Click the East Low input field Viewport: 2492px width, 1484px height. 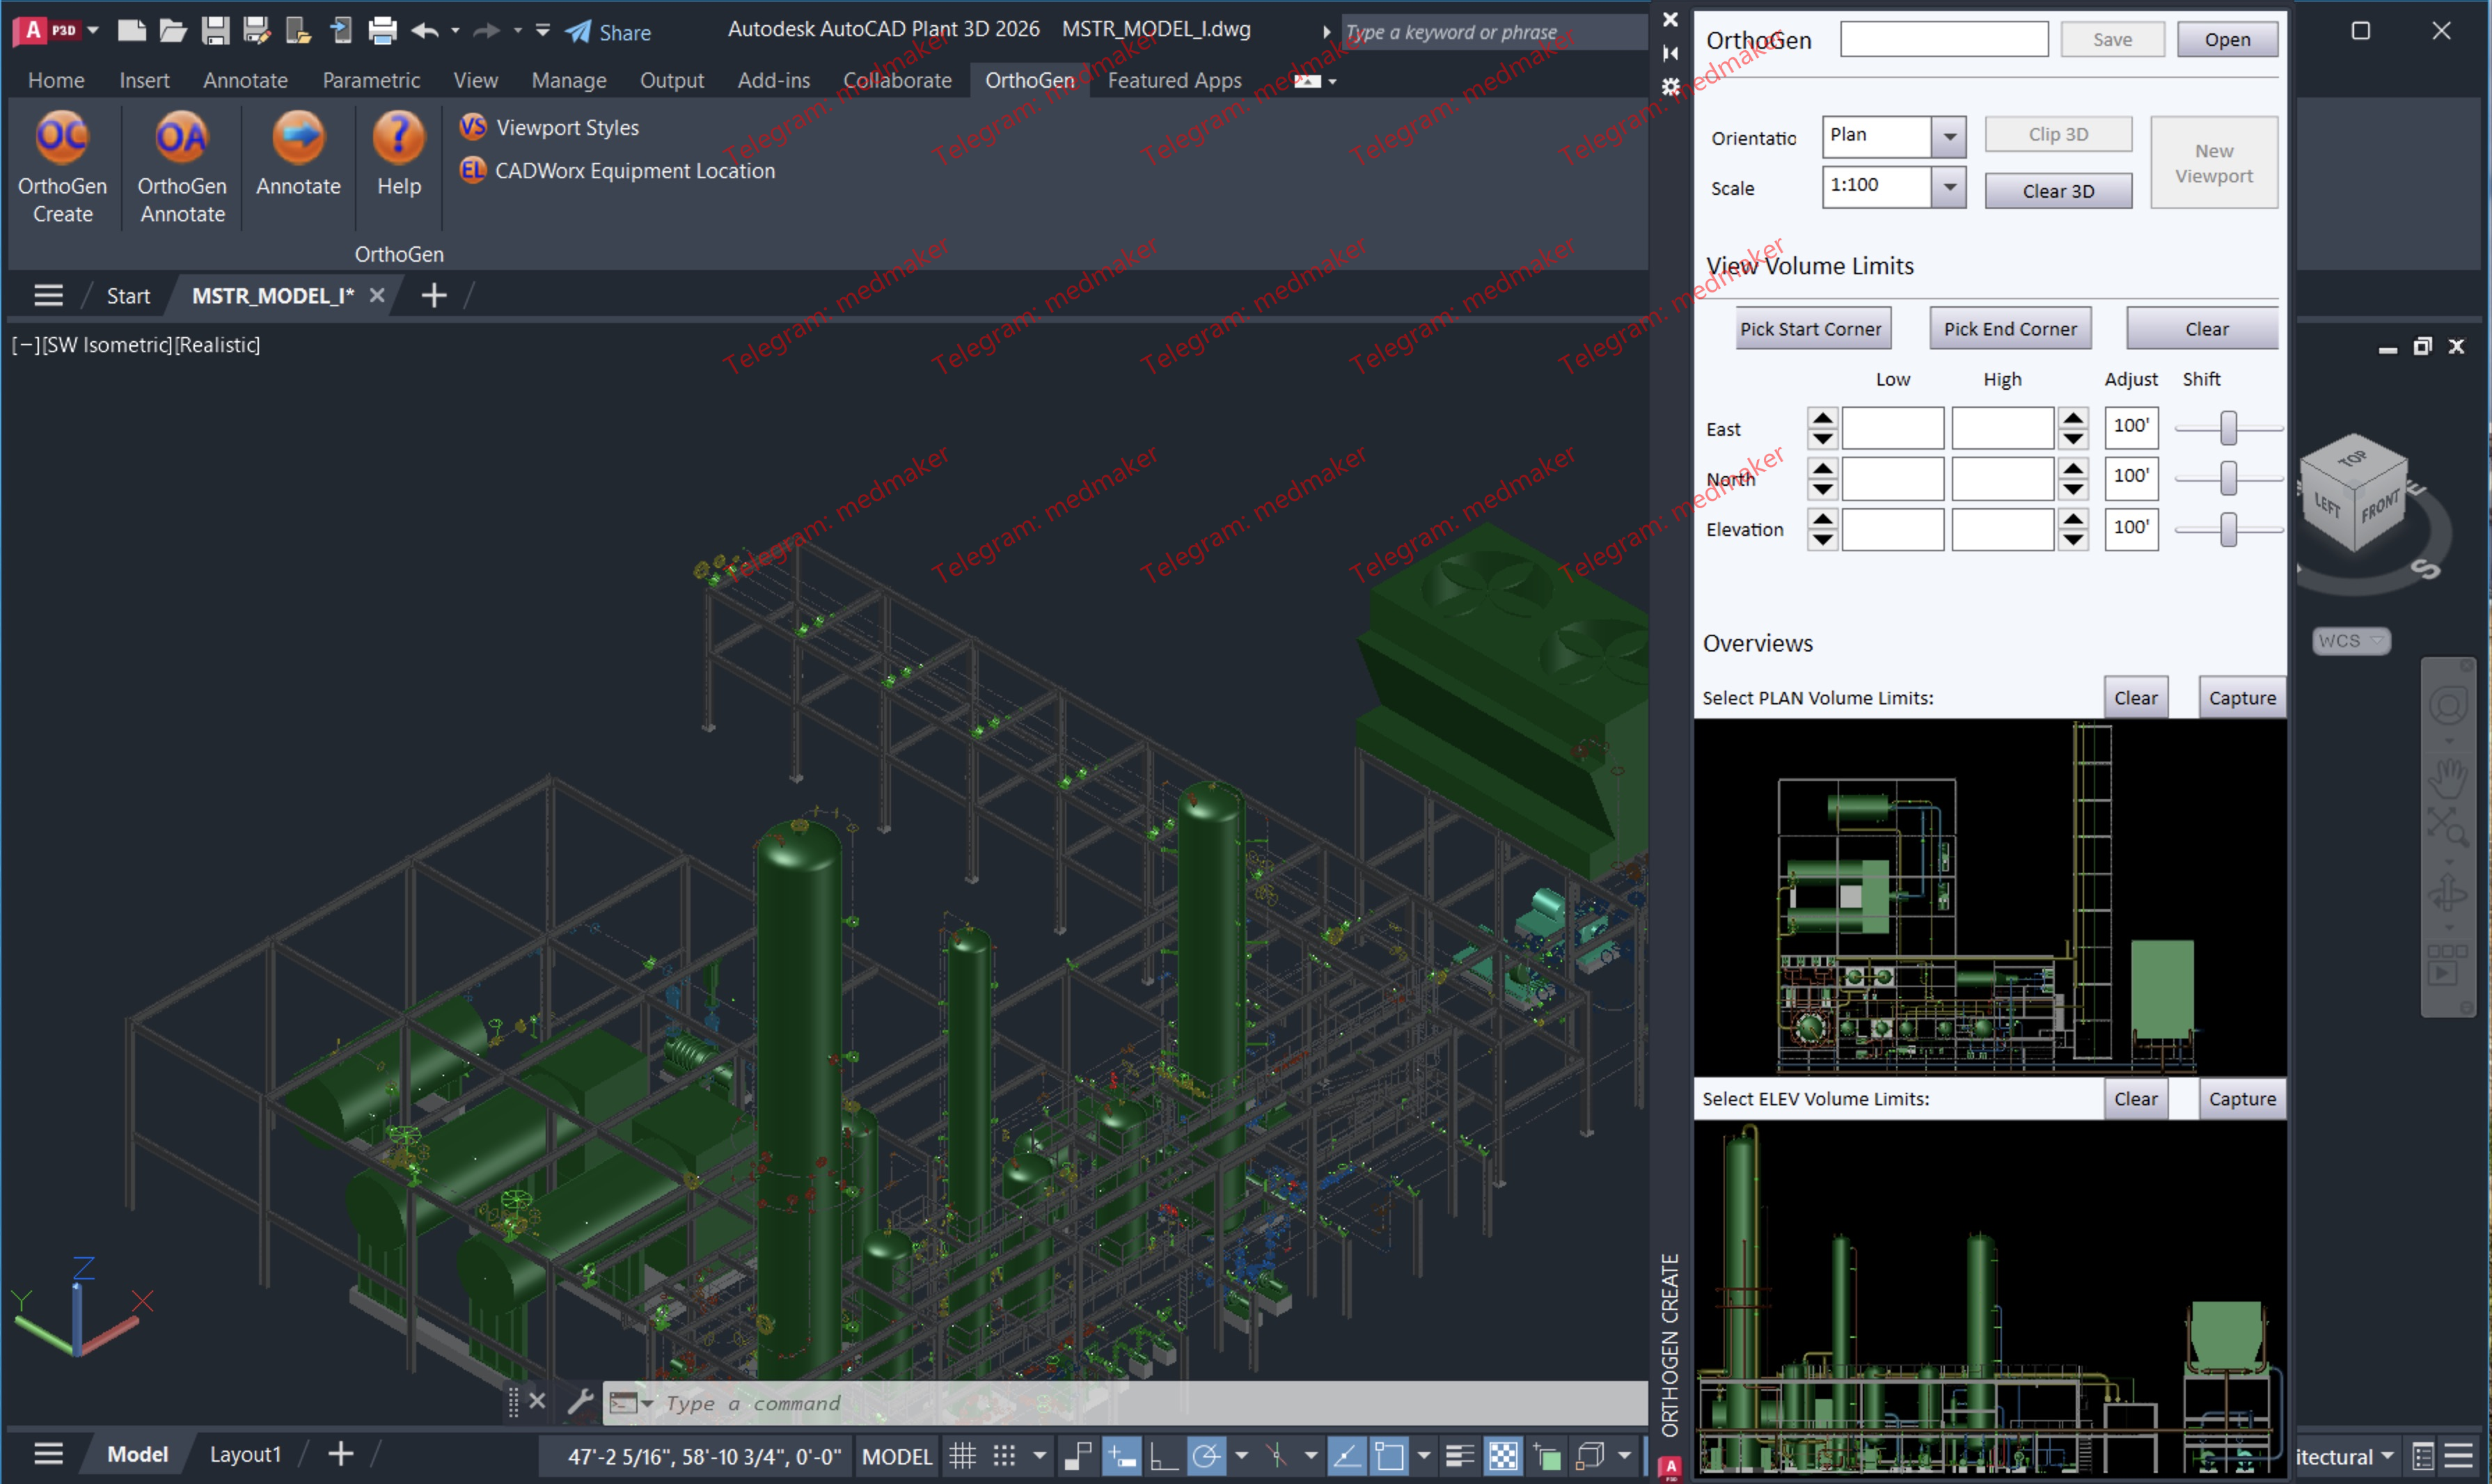click(1892, 428)
